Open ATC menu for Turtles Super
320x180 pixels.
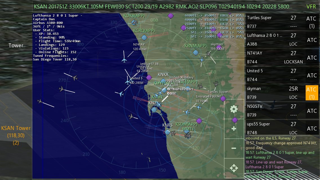[x=312, y=22]
